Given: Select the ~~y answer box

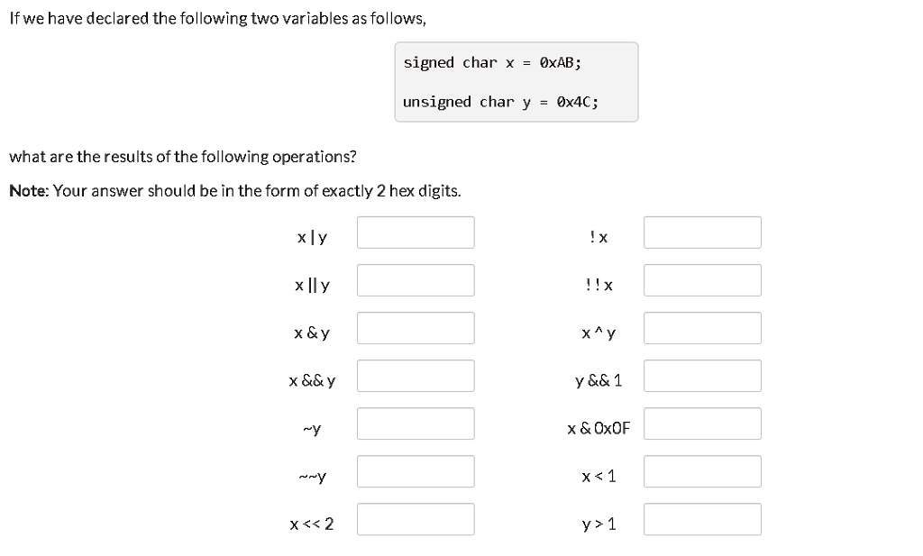Looking at the screenshot, I should point(416,470).
